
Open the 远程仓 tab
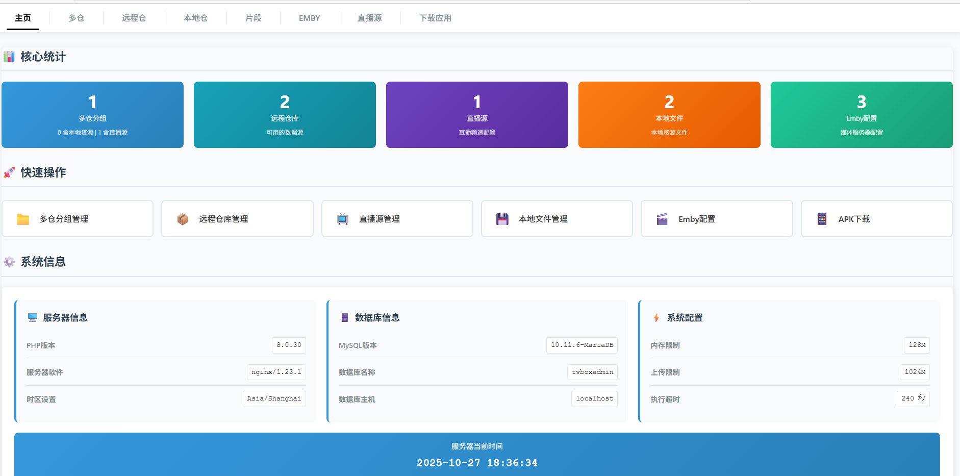point(134,18)
